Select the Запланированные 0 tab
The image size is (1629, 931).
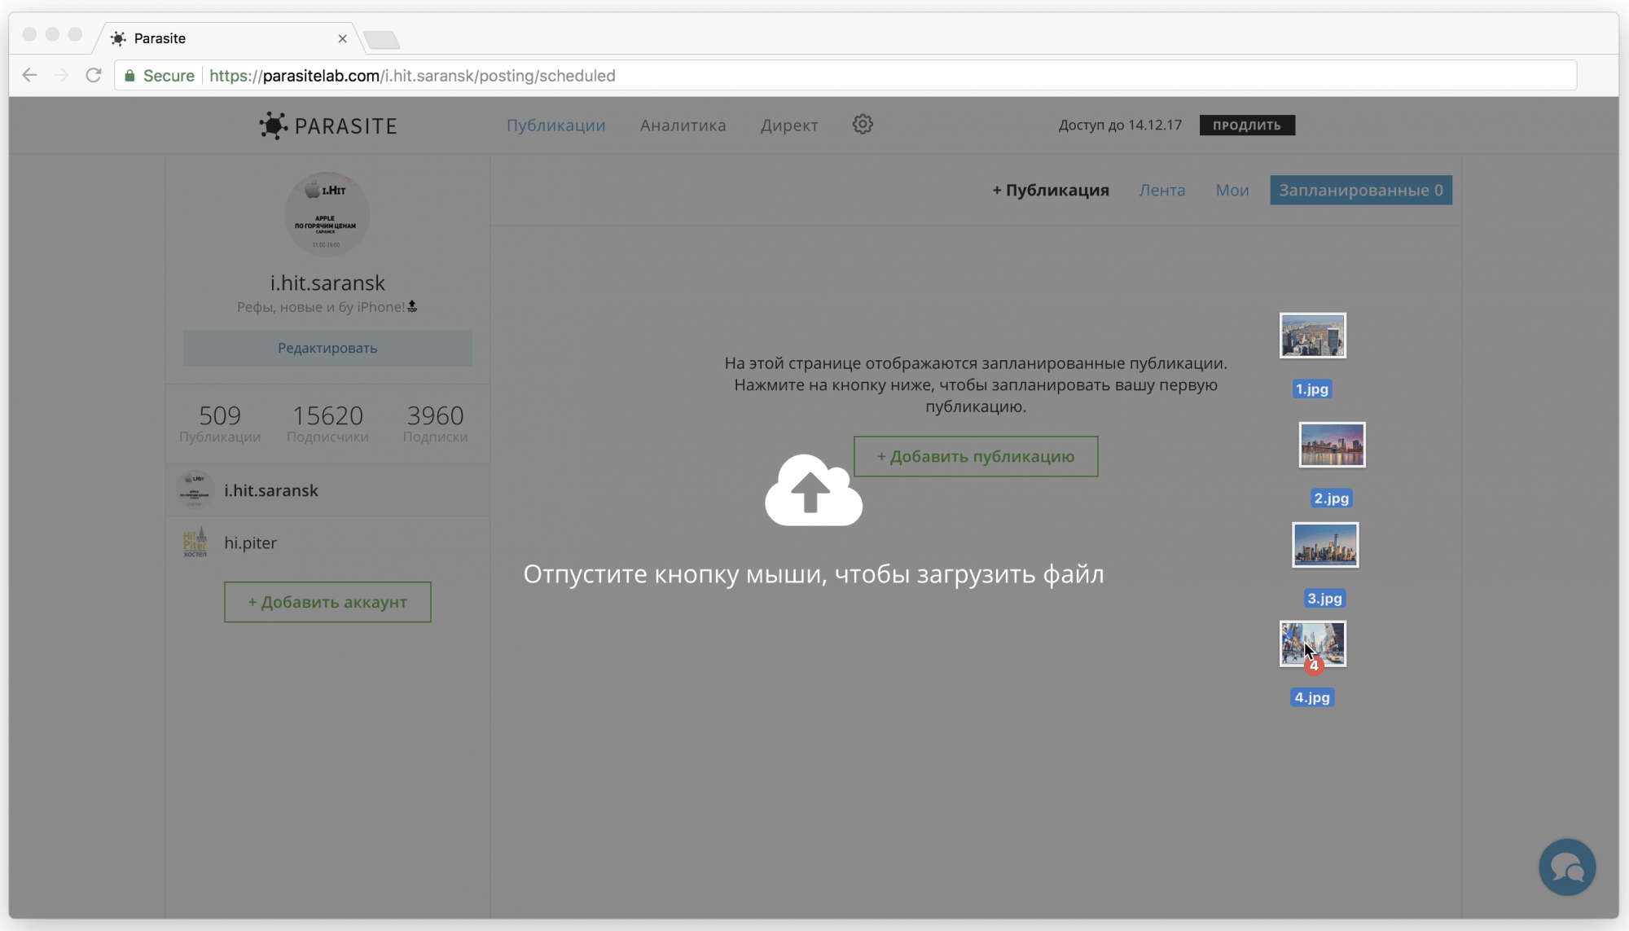[x=1360, y=191]
